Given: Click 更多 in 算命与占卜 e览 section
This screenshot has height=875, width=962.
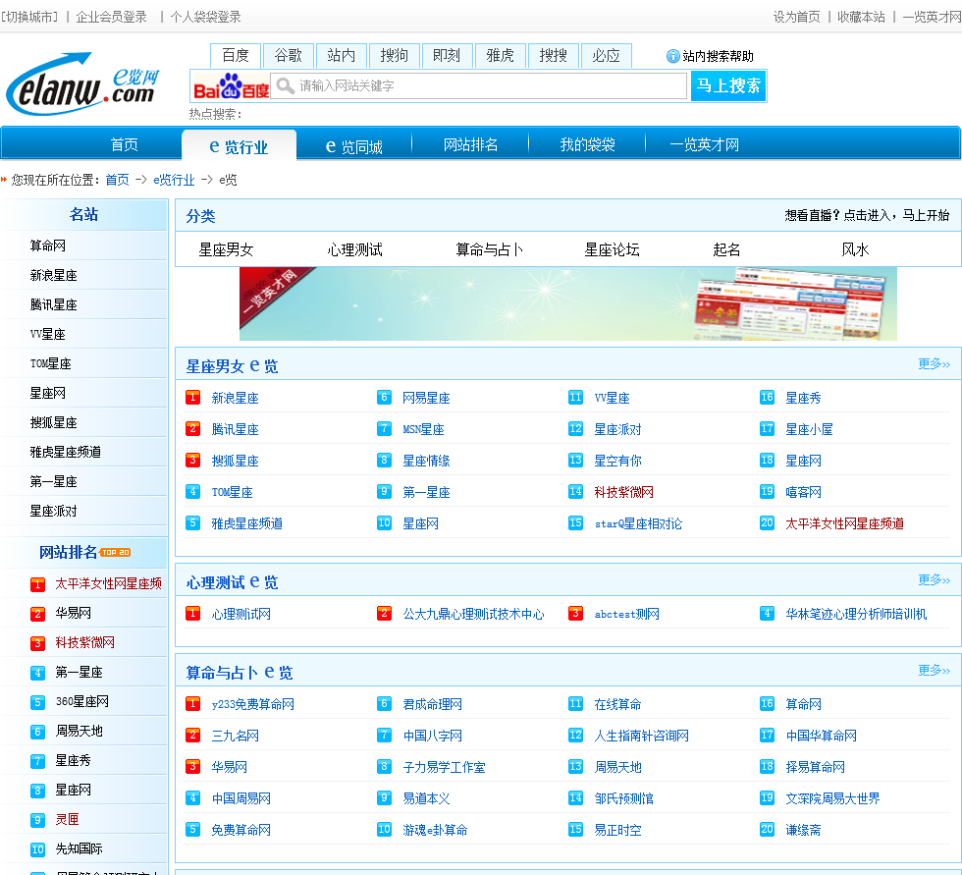Looking at the screenshot, I should pyautogui.click(x=934, y=670).
